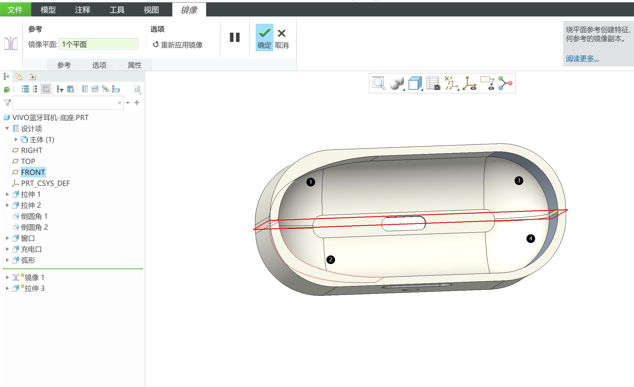Expand the 镜像 1 feature node

pos(8,277)
